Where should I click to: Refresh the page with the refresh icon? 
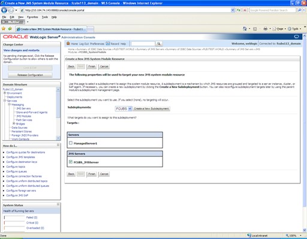click(239, 10)
